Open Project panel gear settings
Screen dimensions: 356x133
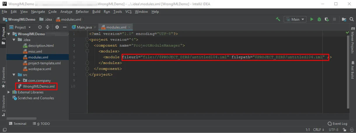pos(57,27)
